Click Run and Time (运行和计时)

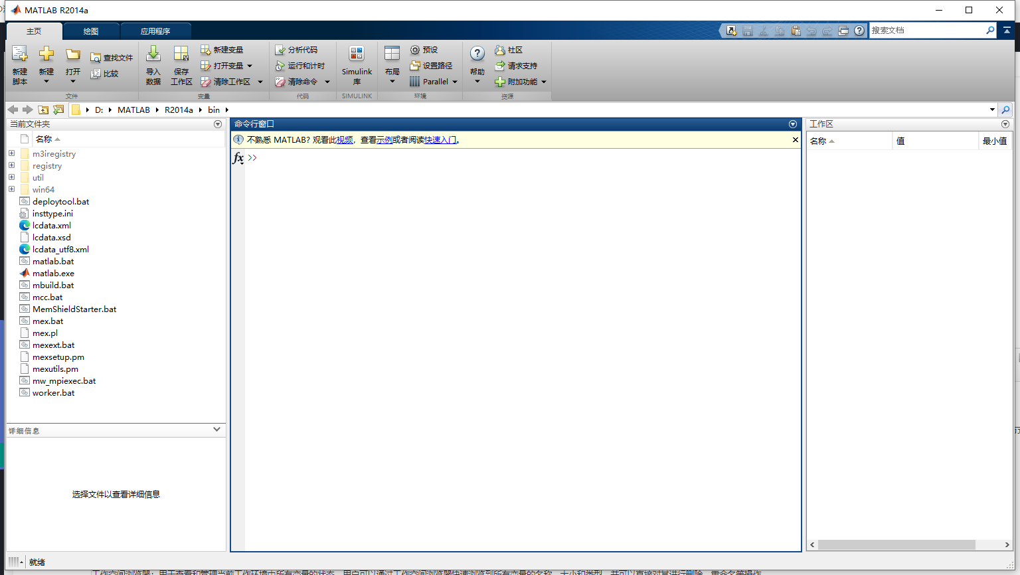300,66
